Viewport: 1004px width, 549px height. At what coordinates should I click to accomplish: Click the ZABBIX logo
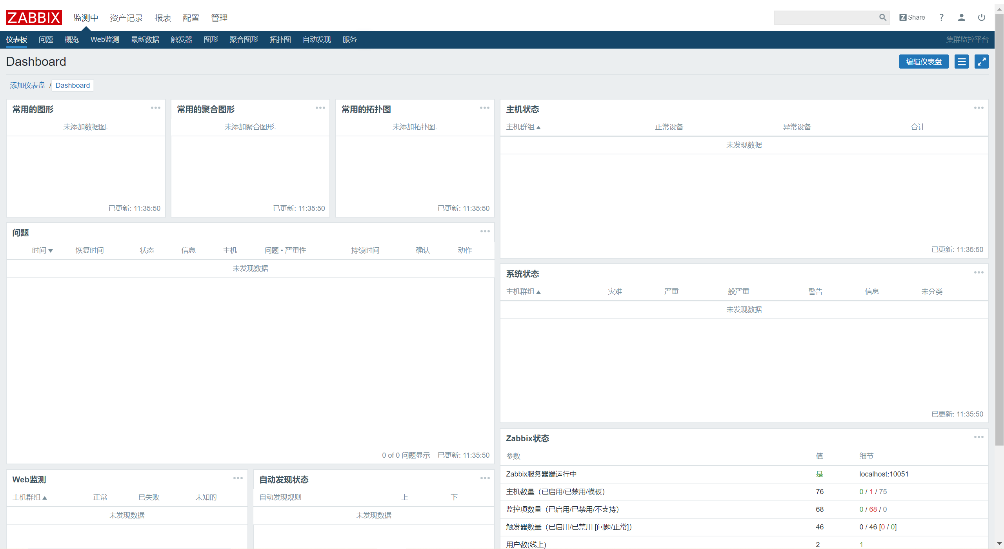pos(34,18)
